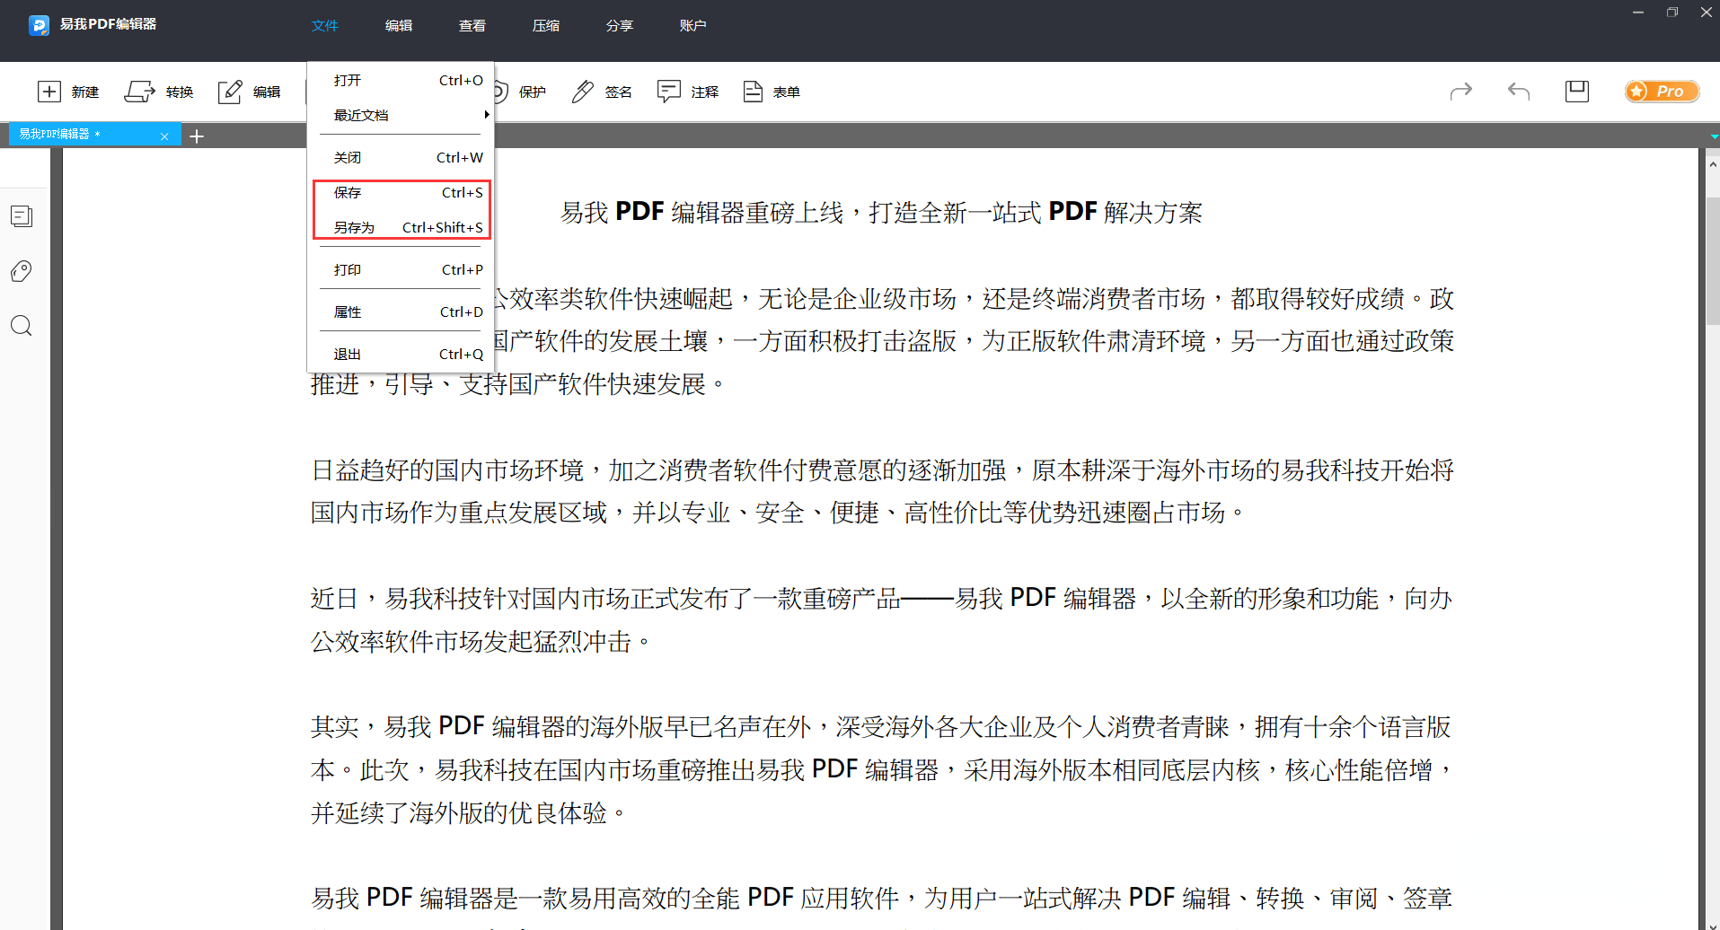Open the 编辑 (Edit) menu in title bar
1720x930 pixels.
pos(399,25)
